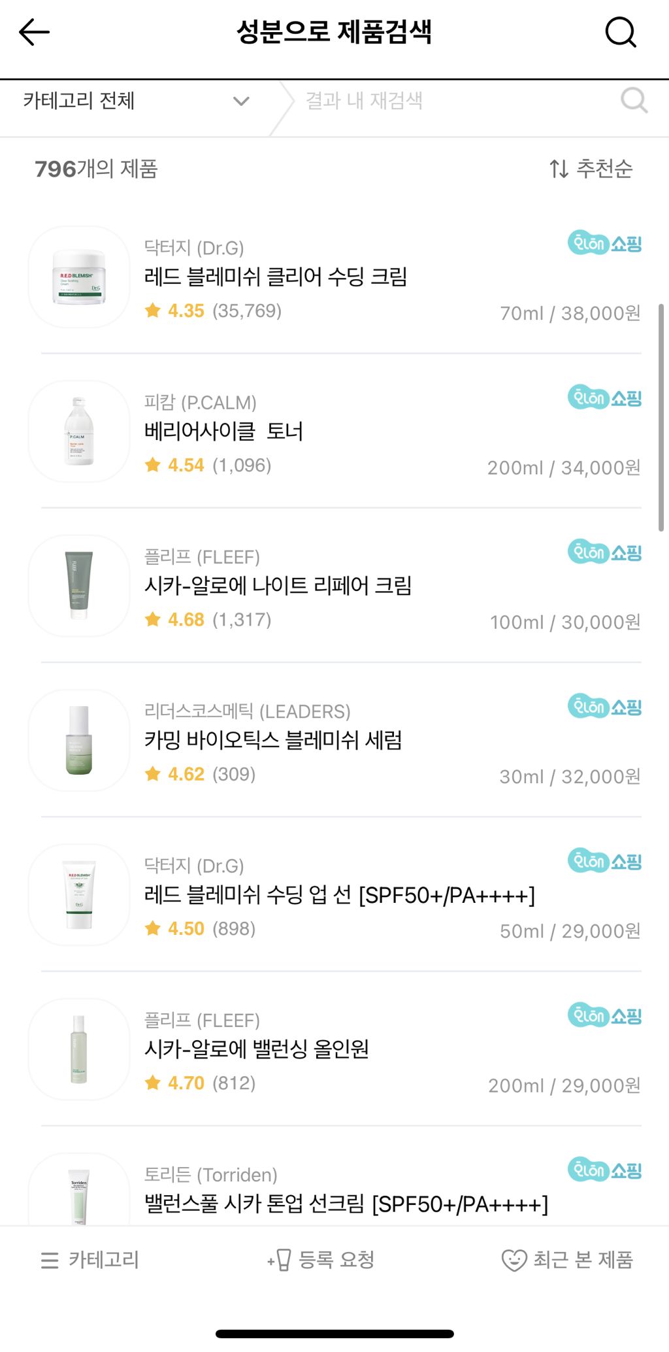Image resolution: width=669 pixels, height=1352 pixels.
Task: Open the 카테고리 menu at bottom
Action: click(x=90, y=1260)
